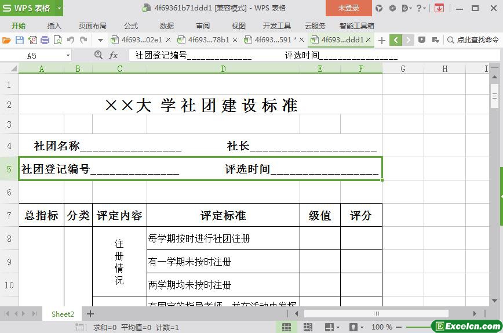Expand the quick access toolbar dropdown arrow
Image resolution: width=503 pixels, height=333 pixels.
(100, 40)
